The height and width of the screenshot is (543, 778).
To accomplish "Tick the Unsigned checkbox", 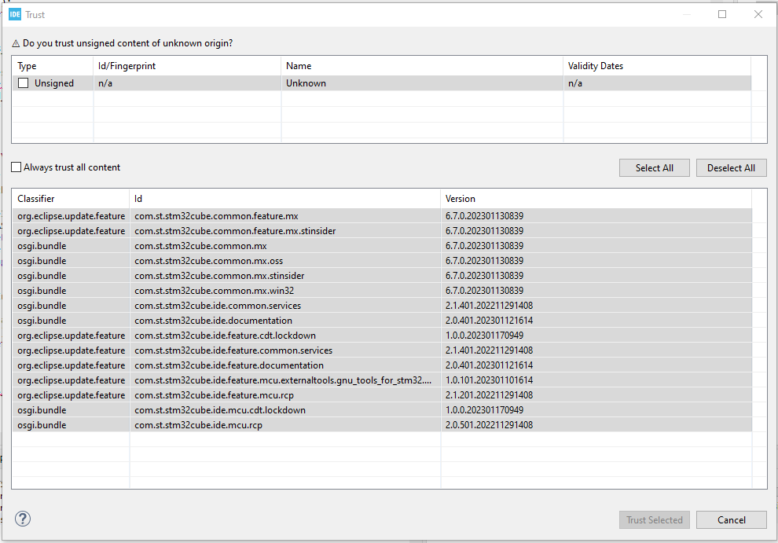I will pyautogui.click(x=24, y=83).
